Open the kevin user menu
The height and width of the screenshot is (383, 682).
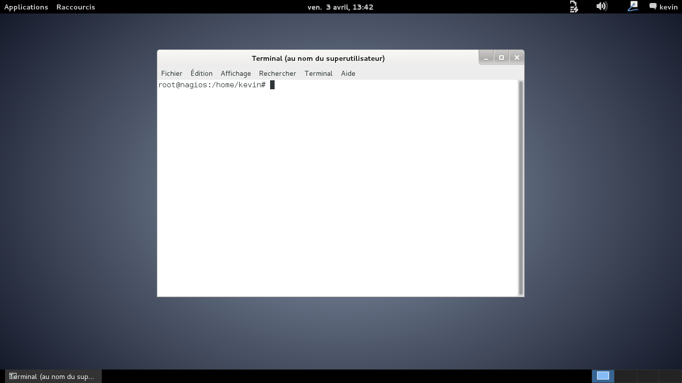click(668, 7)
